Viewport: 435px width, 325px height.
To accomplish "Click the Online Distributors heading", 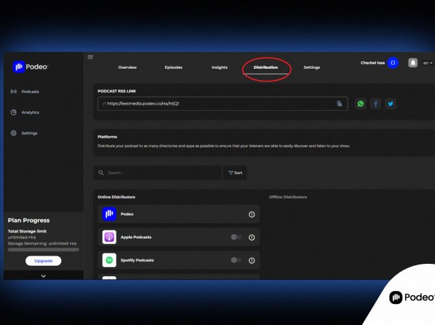I will [x=116, y=197].
